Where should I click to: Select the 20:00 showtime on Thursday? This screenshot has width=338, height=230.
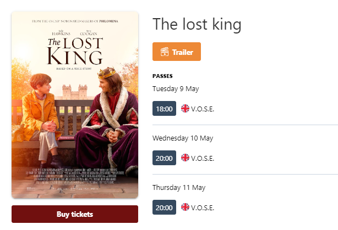click(x=164, y=207)
